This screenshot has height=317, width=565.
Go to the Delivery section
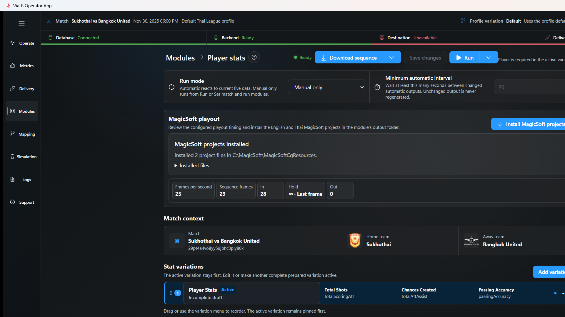click(x=22, y=89)
